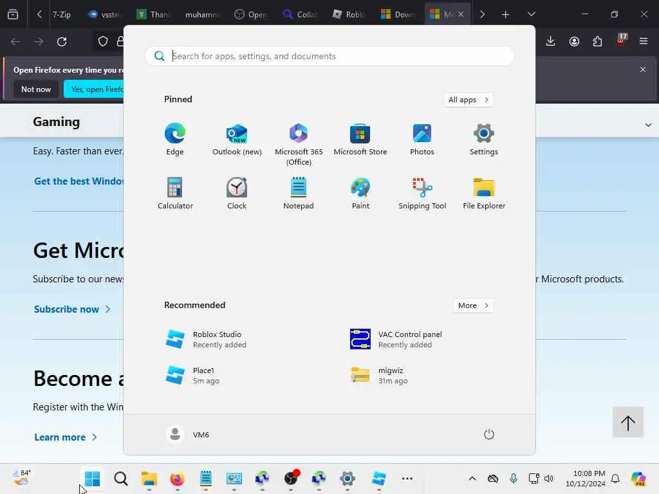Open the list all tabs dropdown
The image size is (659, 494).
[531, 14]
